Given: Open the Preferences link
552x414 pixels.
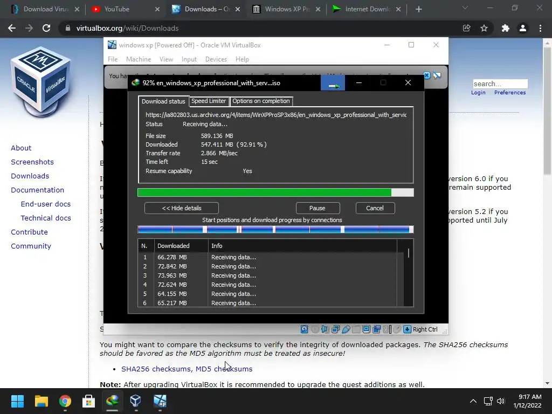Looking at the screenshot, I should coord(510,93).
